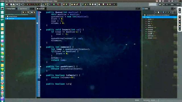
Task: Click the Open Perspective icon
Action: click(160, 5)
